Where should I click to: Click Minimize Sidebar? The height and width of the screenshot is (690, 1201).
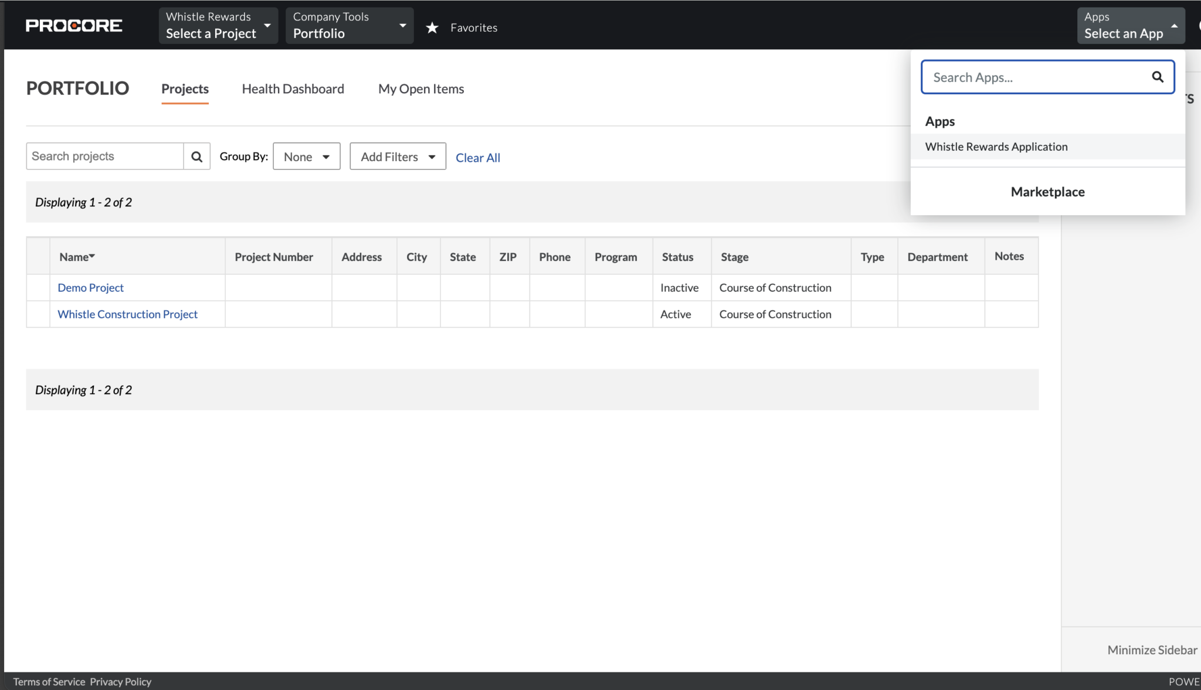(x=1151, y=650)
